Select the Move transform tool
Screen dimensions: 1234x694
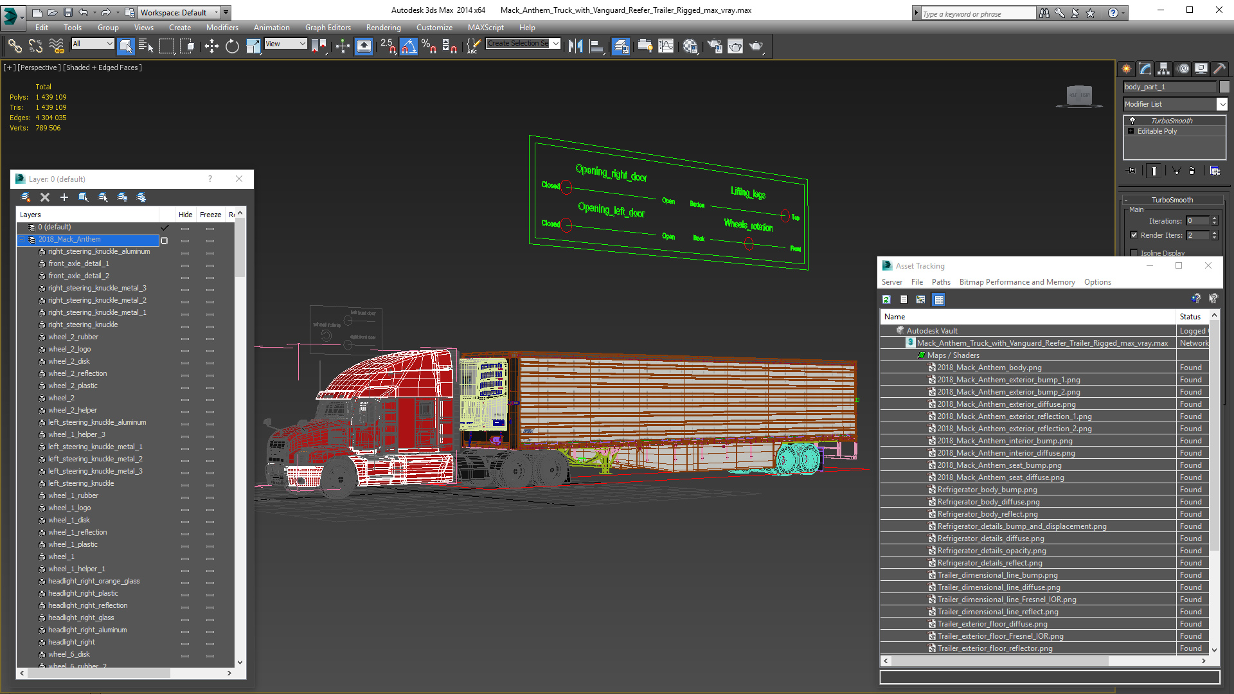(x=211, y=46)
